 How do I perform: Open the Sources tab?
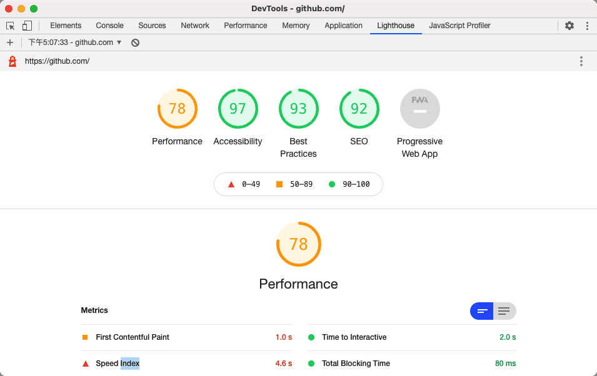[152, 26]
